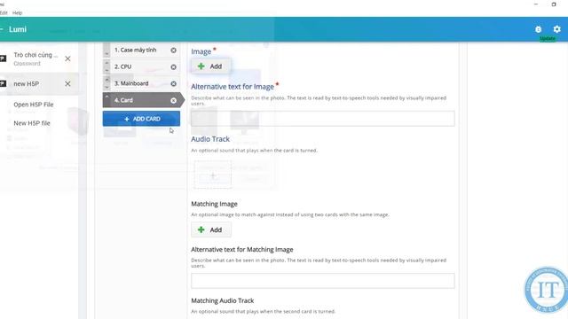Screen dimensions: 568x319
Task: Click the Update bug icon
Action: [x=539, y=29]
